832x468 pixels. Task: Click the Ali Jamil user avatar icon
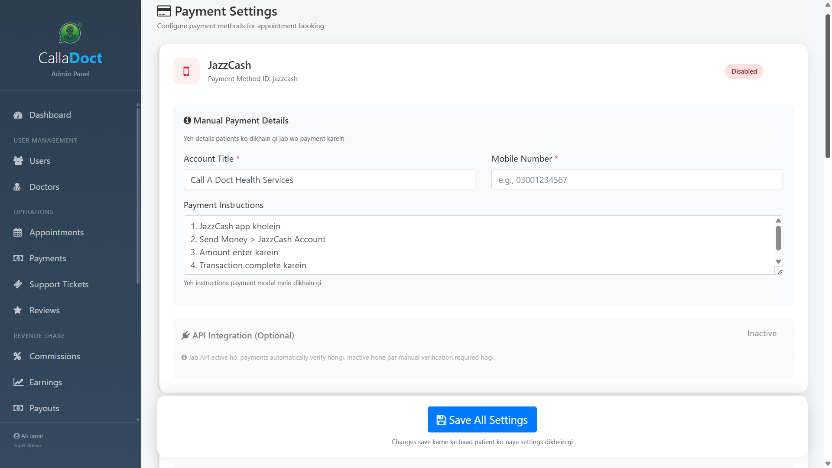click(x=16, y=436)
